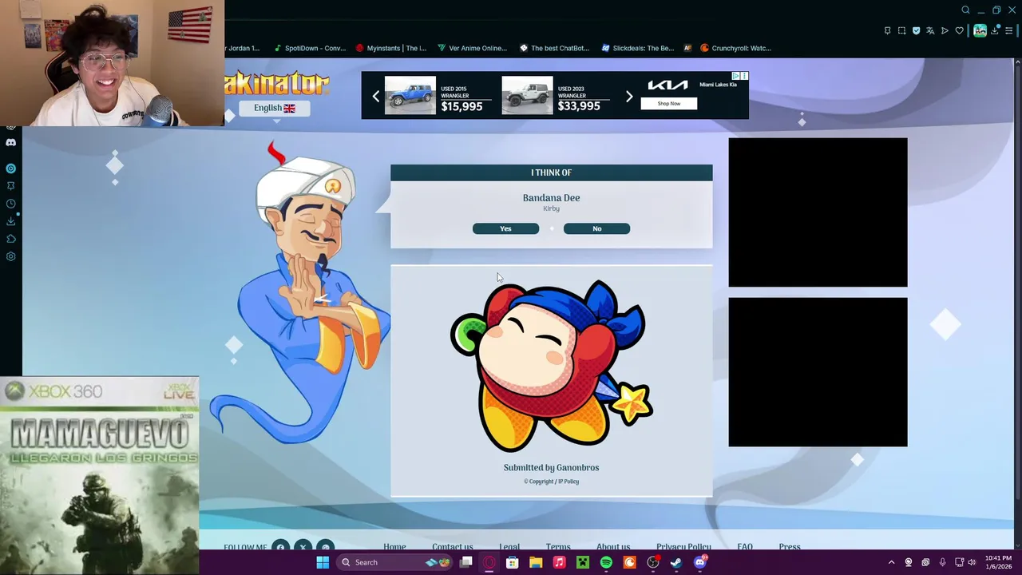Open Microsoft Store on the taskbar
This screenshot has height=575, width=1022.
513,562
